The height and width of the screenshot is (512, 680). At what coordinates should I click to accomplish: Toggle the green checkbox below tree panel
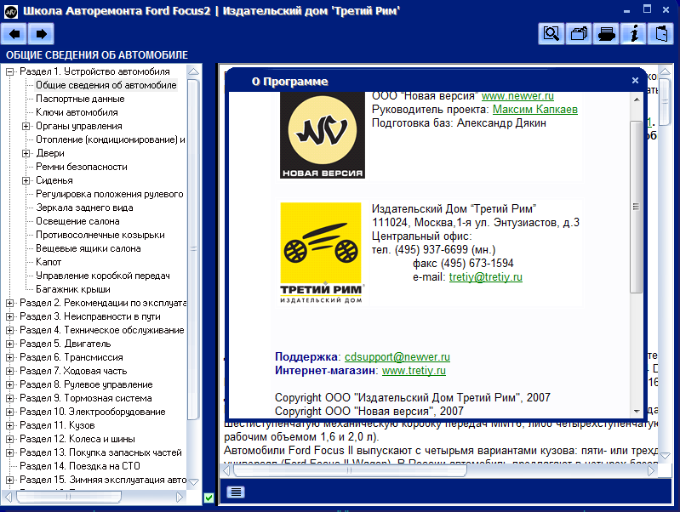click(209, 498)
